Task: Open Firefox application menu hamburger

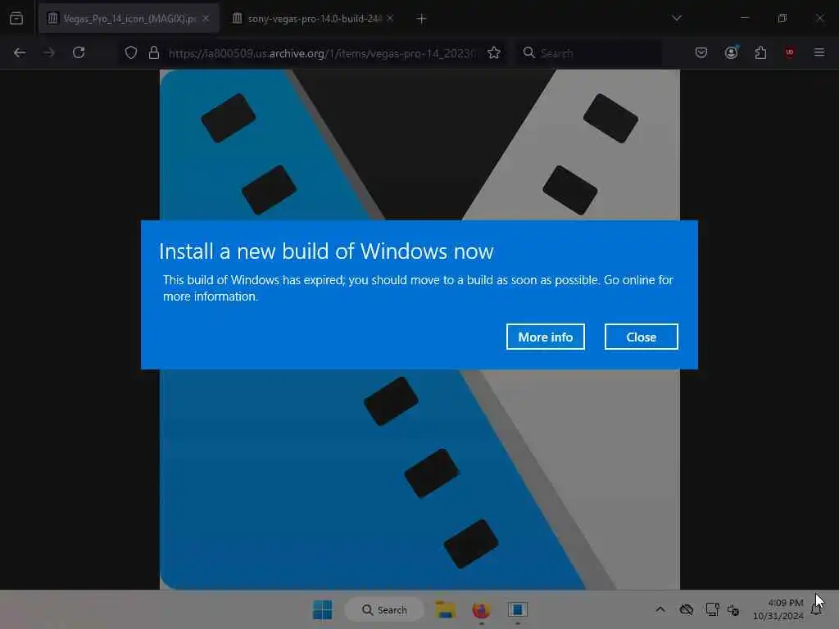Action: pyautogui.click(x=819, y=52)
